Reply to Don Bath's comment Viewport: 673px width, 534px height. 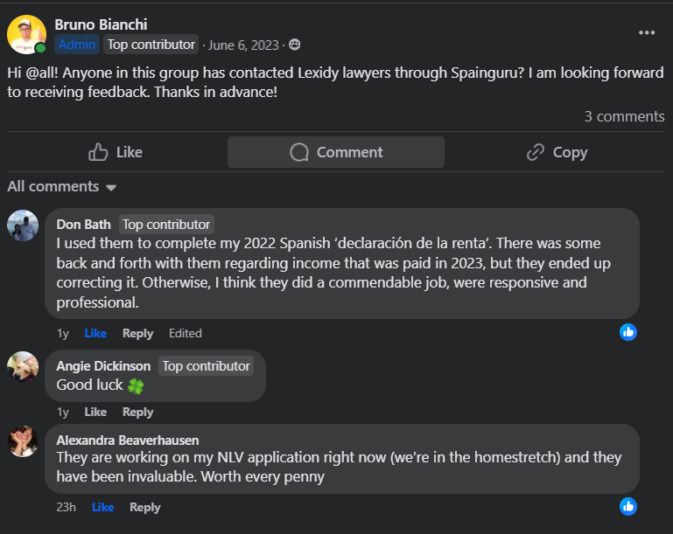[137, 333]
